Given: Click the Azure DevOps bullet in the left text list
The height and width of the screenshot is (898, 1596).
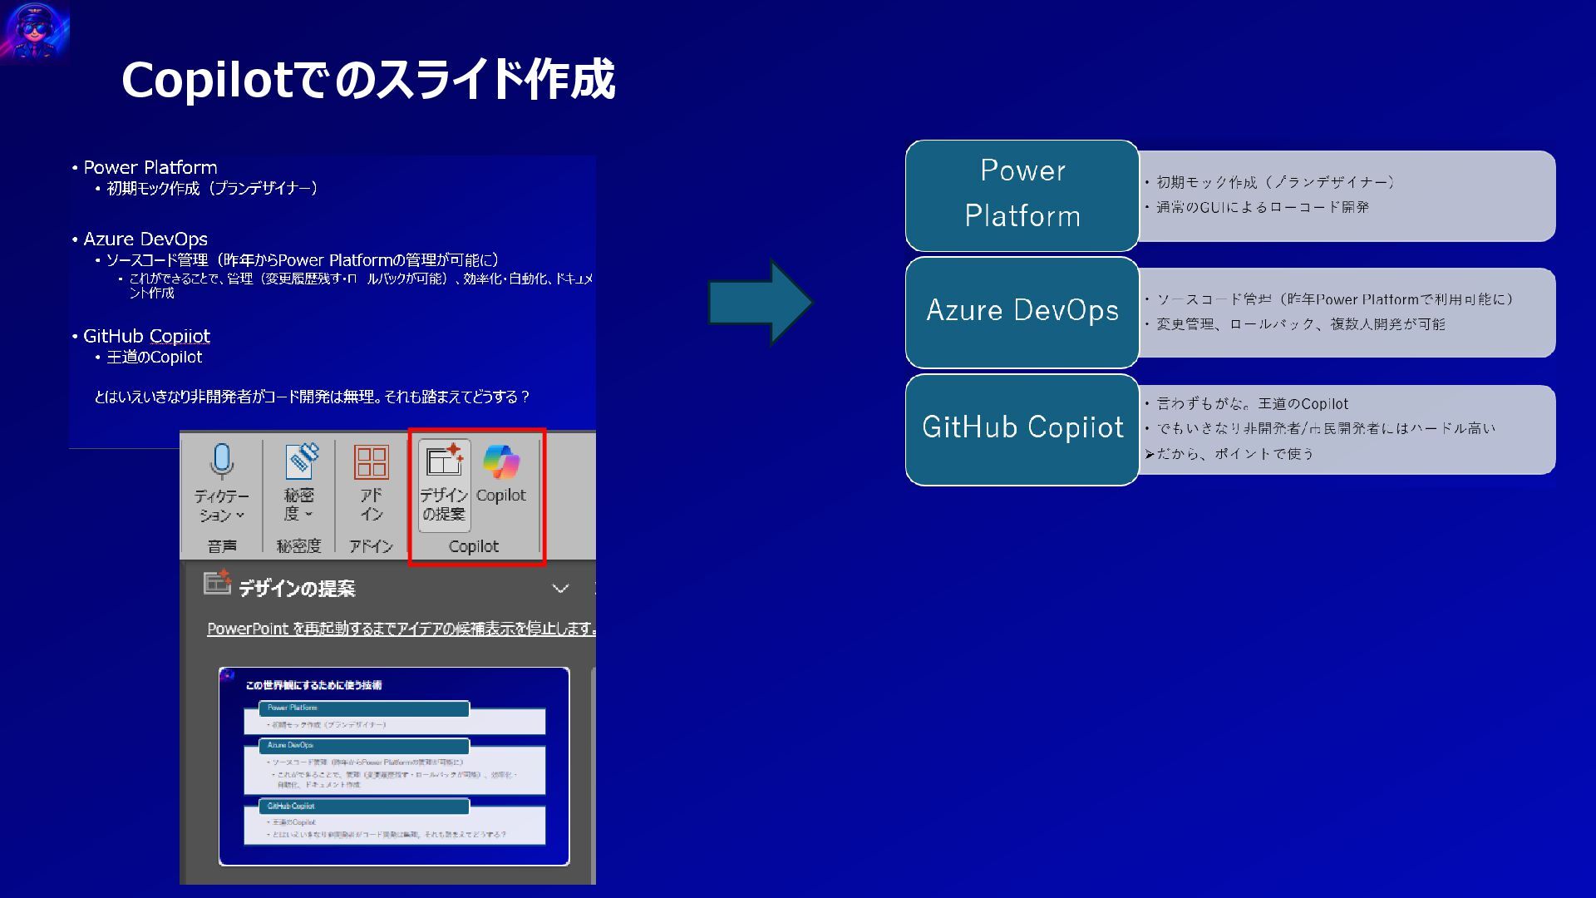Looking at the screenshot, I should [x=145, y=239].
